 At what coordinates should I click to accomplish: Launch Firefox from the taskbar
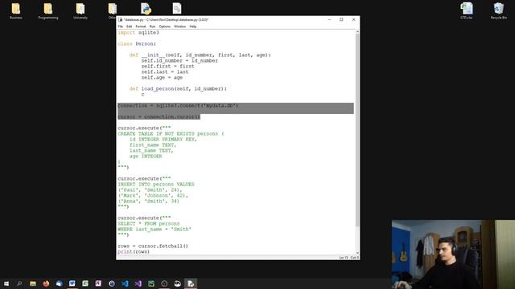coord(46,283)
